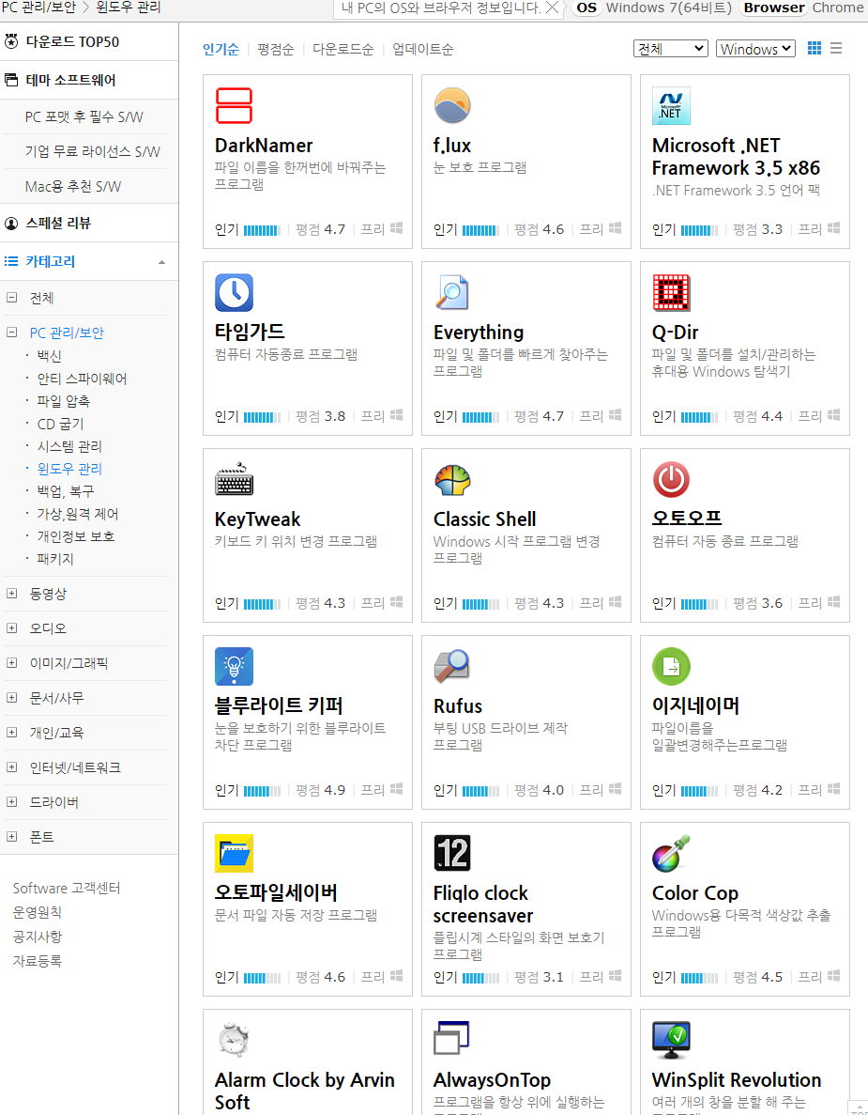Open the Color Cop eyedropper icon
Screen dimensions: 868x1115
click(671, 853)
